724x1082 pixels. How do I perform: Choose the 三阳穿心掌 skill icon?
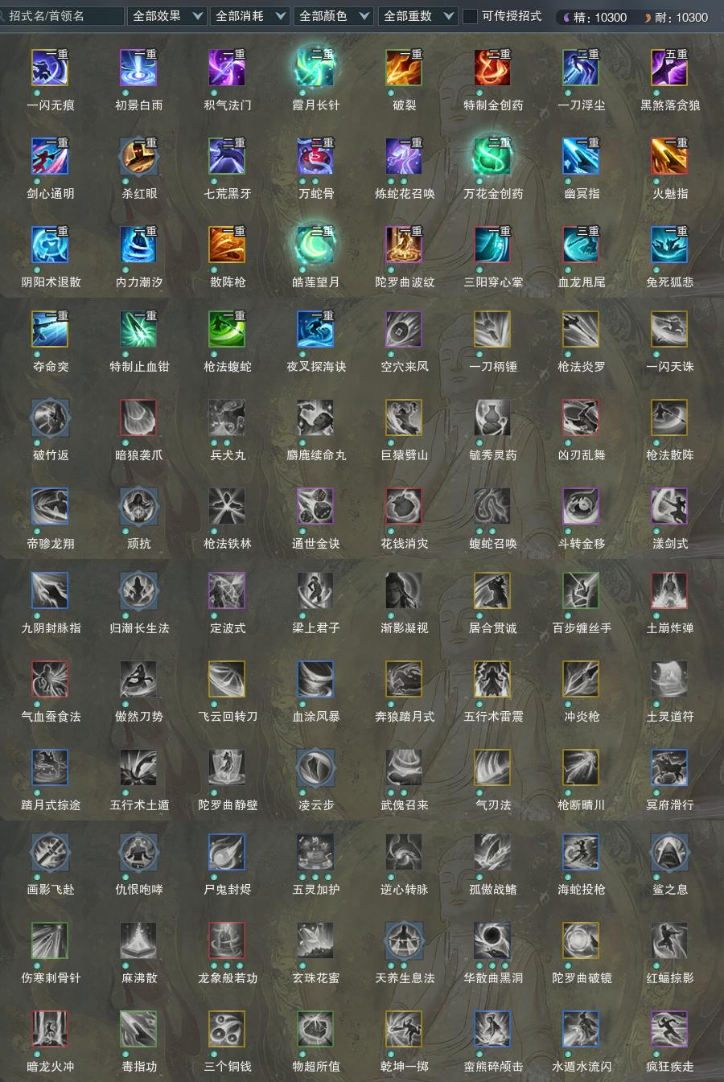[x=493, y=245]
